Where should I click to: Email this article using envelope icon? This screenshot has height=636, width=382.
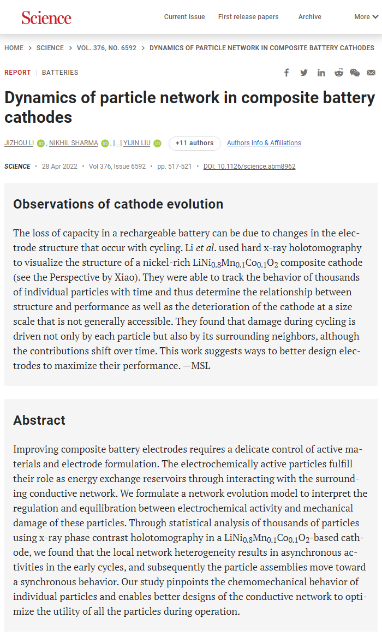tap(371, 73)
